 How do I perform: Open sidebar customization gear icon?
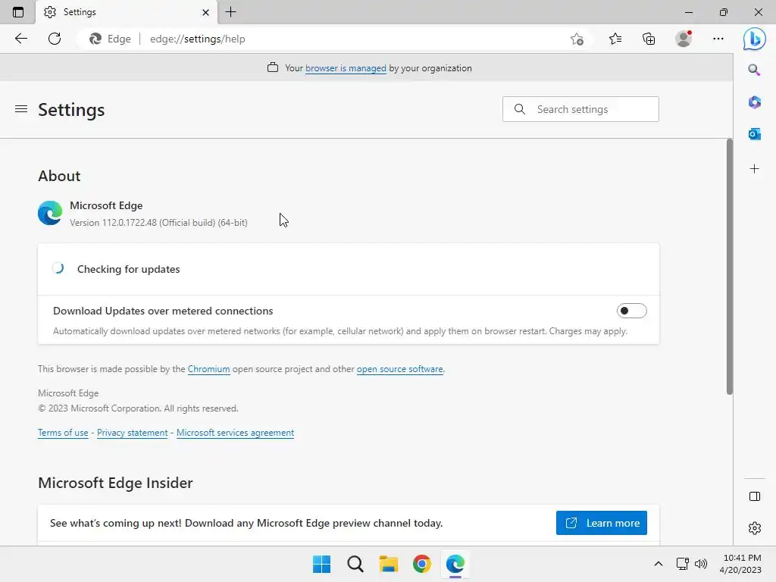tap(754, 528)
